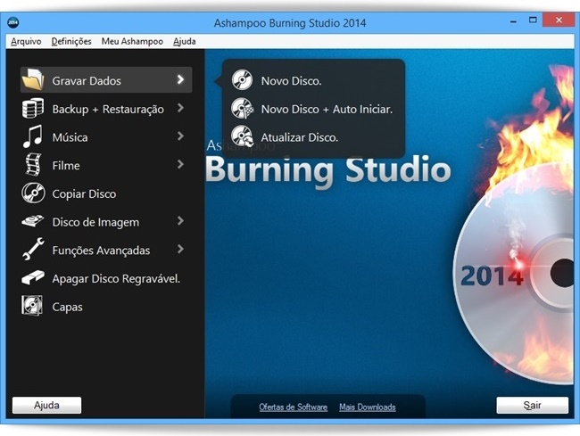Click the Capas cover icon
Viewport: 580px width, 436px height.
32,306
